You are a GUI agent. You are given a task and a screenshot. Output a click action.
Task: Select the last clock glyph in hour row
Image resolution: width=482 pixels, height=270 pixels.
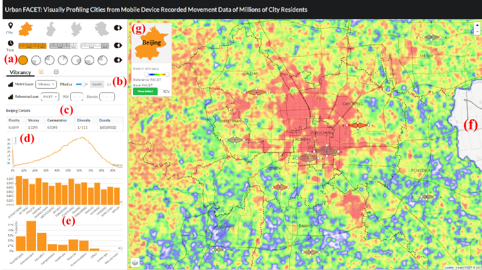click(103, 60)
